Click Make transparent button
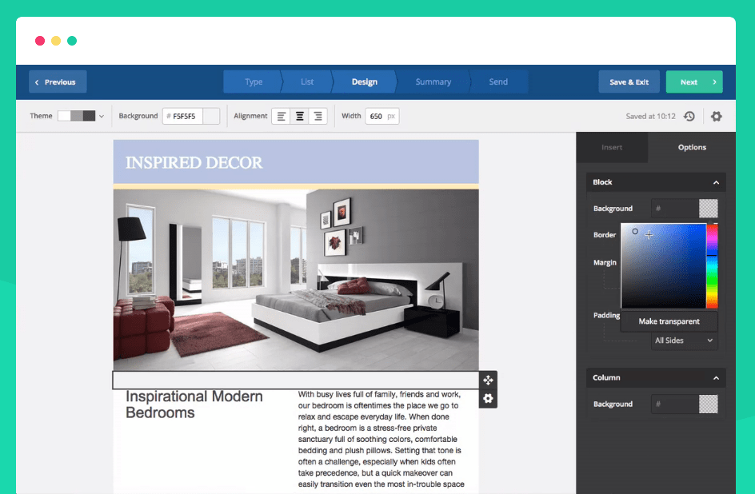 [669, 321]
